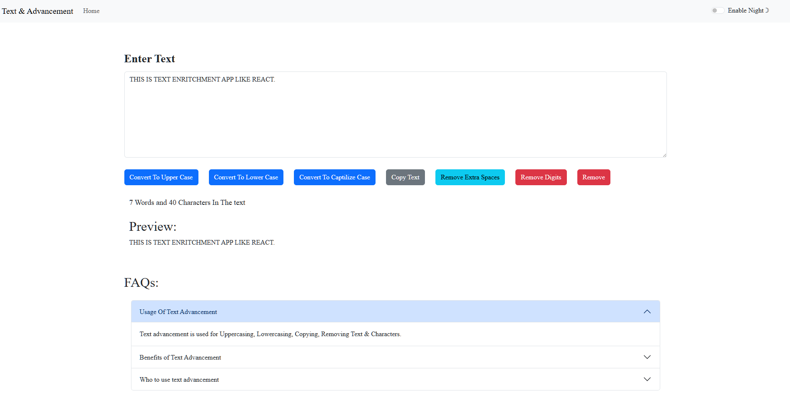The width and height of the screenshot is (790, 393).
Task: Click the word and character count text
Action: [x=187, y=202]
